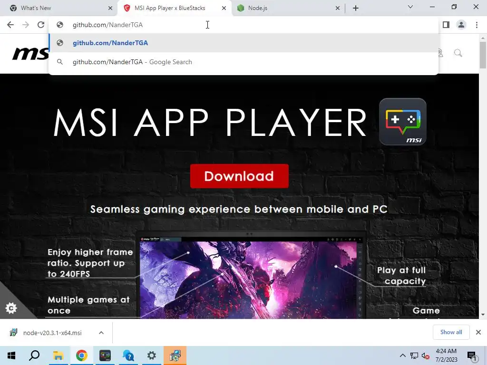Click the MSI website search magnifier icon

pyautogui.click(x=458, y=53)
